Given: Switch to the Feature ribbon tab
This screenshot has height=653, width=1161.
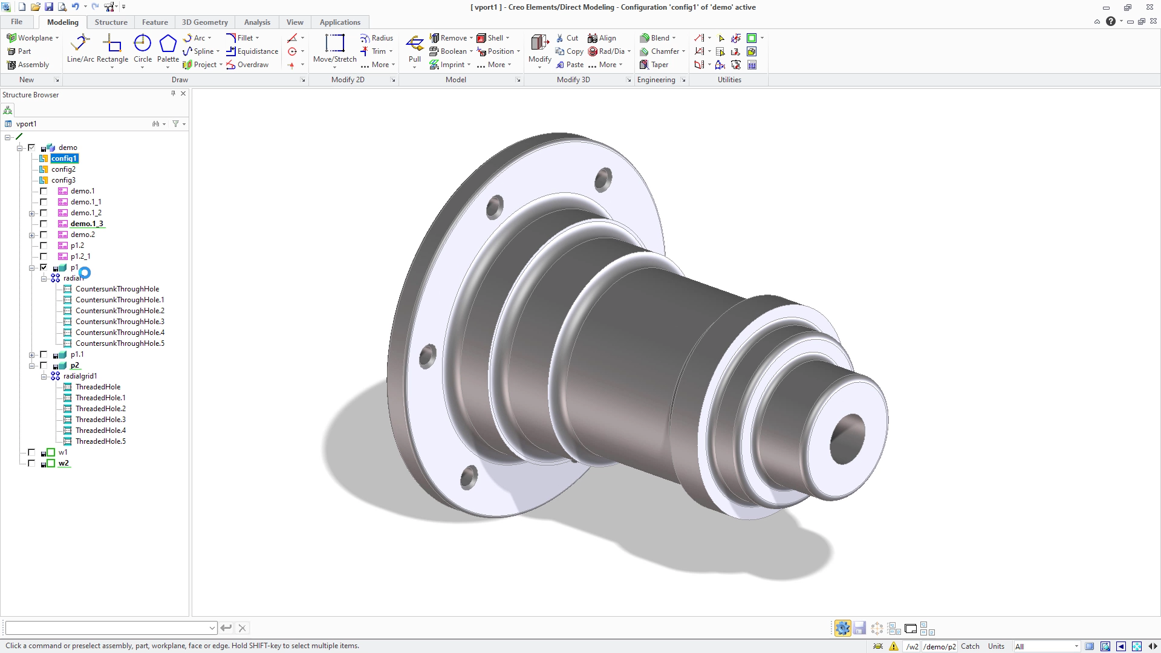Looking at the screenshot, I should pos(155,22).
